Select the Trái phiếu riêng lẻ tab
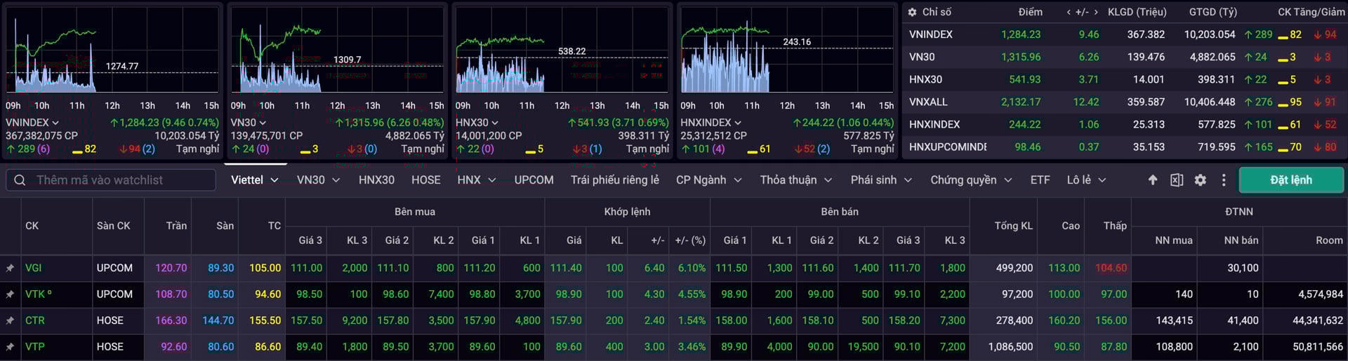Image resolution: width=1348 pixels, height=361 pixels. 614,180
